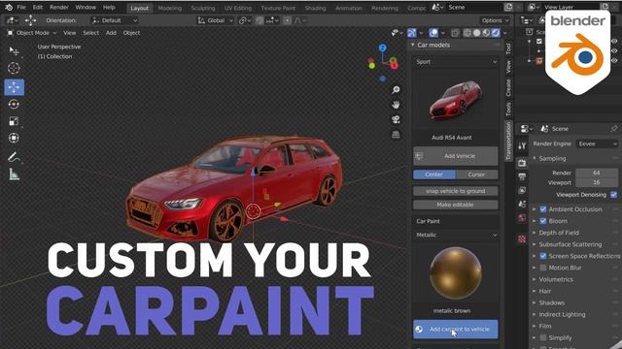This screenshot has width=622, height=349.
Task: Open the Output properties tab icon
Action: click(x=522, y=176)
